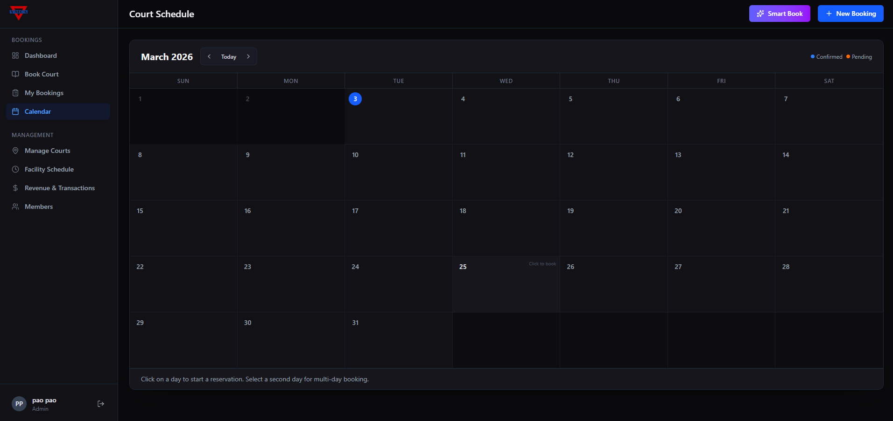Select March 20 Friday cell
893x421 pixels.
tap(721, 228)
